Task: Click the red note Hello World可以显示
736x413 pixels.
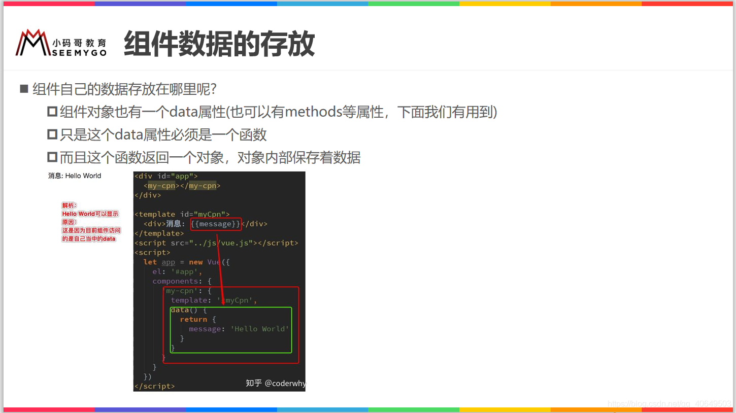Action: pyautogui.click(x=90, y=214)
